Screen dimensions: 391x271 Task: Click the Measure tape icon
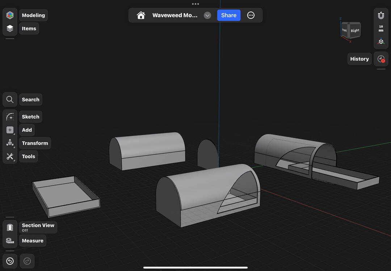pos(10,241)
